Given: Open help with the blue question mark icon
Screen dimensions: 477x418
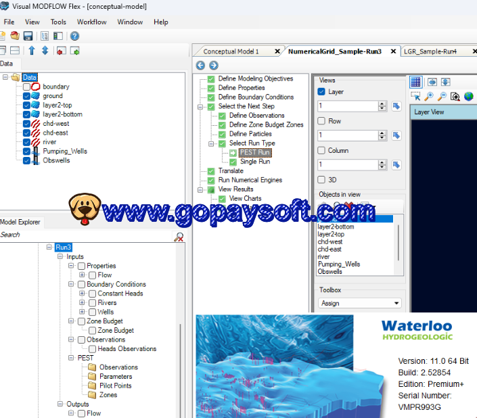Looking at the screenshot, I should pos(74,36).
